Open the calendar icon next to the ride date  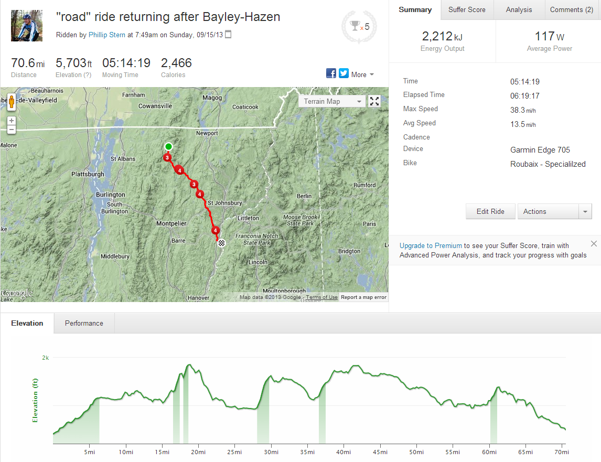pos(228,35)
